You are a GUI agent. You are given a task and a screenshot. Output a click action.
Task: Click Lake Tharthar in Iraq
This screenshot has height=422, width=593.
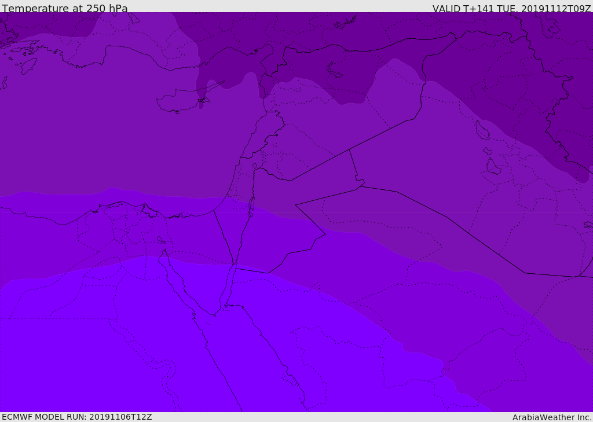point(482,131)
